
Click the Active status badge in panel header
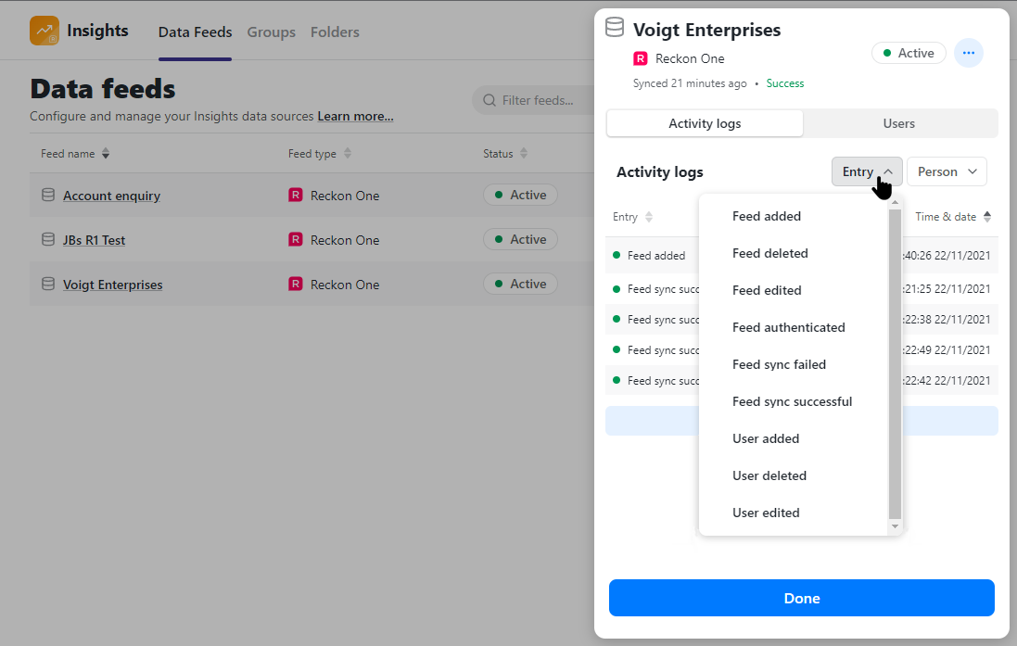pos(909,53)
